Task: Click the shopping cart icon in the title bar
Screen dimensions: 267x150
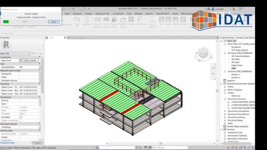Action: [x=234, y=9]
